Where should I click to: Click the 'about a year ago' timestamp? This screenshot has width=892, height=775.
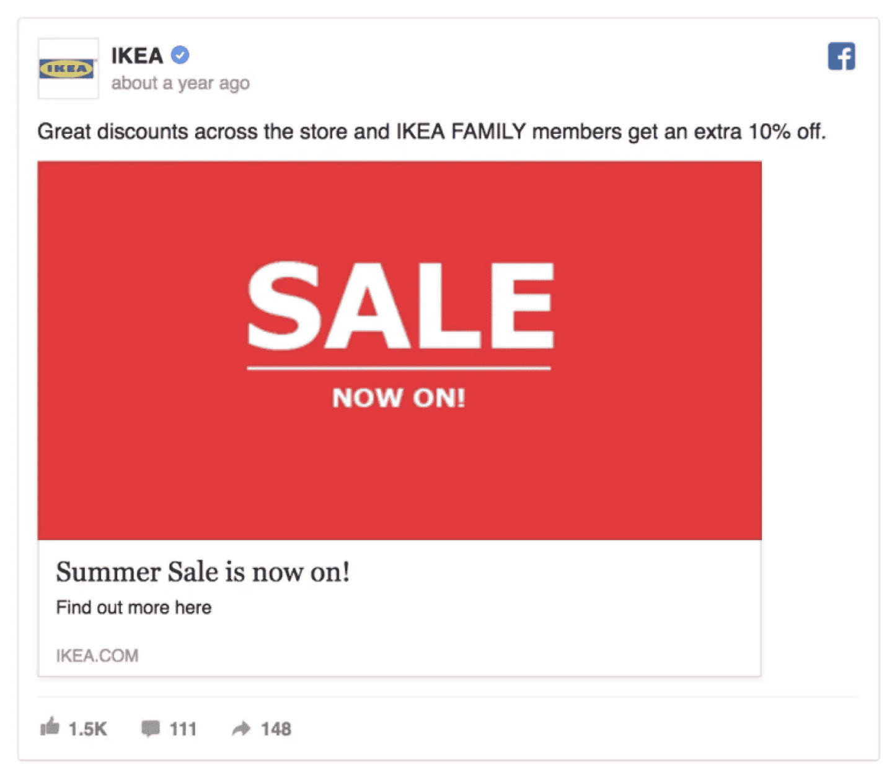[180, 83]
